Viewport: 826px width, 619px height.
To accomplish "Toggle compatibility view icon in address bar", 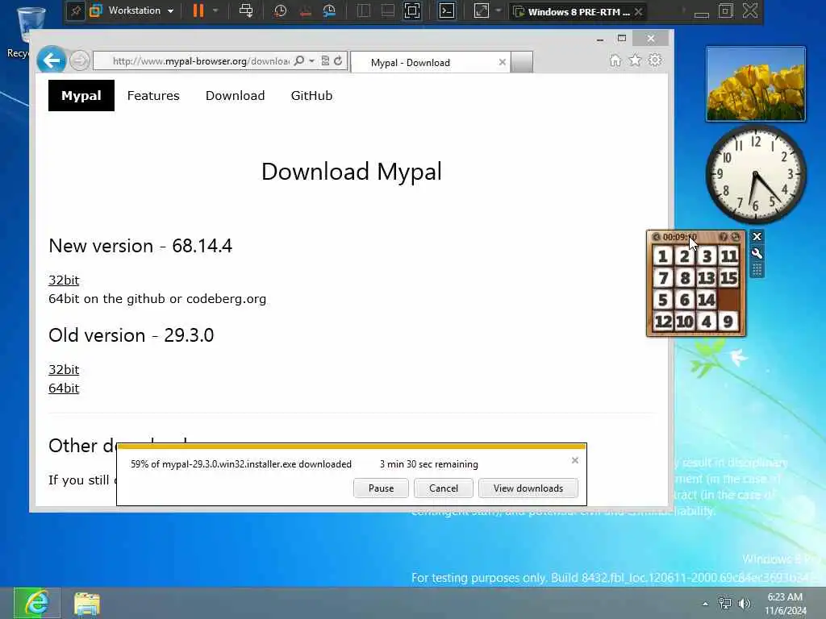I will coord(326,61).
